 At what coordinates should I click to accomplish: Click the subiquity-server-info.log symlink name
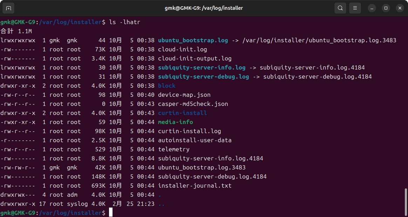[x=202, y=68]
